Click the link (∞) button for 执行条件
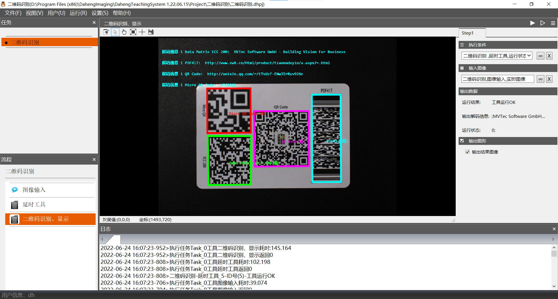The image size is (558, 299). pyautogui.click(x=541, y=56)
